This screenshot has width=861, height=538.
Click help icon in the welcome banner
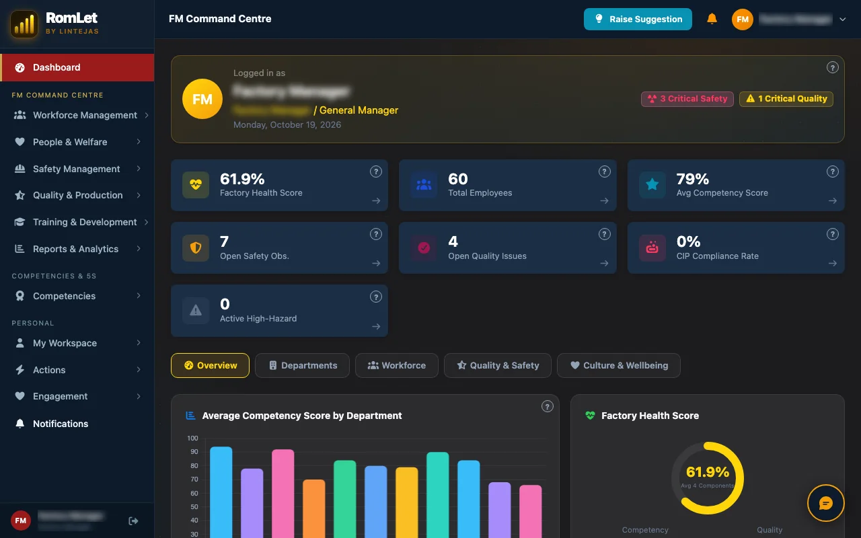[x=833, y=67]
